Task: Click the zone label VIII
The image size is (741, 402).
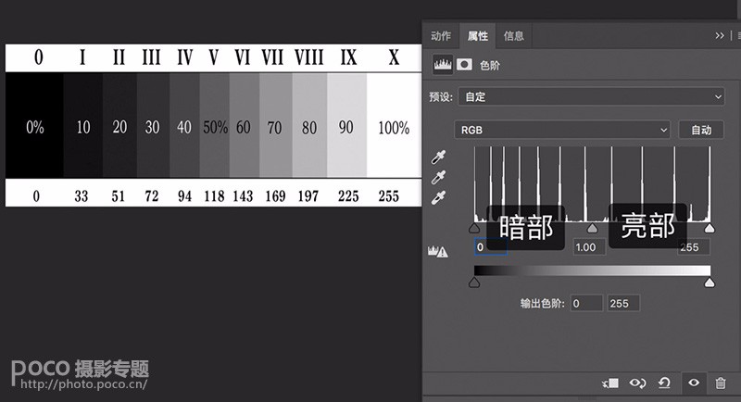Action: point(309,57)
